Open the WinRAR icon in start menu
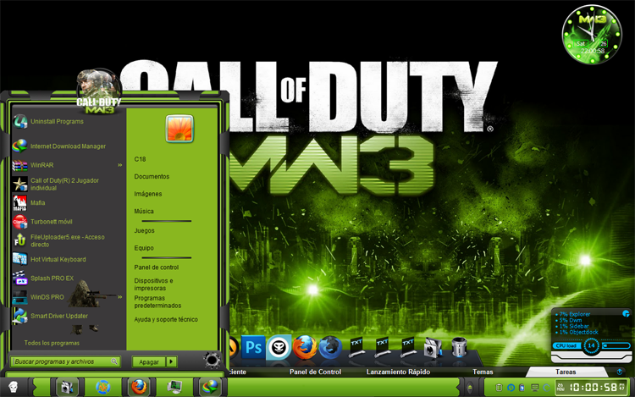Viewport: 635px width, 397px height. pos(19,165)
